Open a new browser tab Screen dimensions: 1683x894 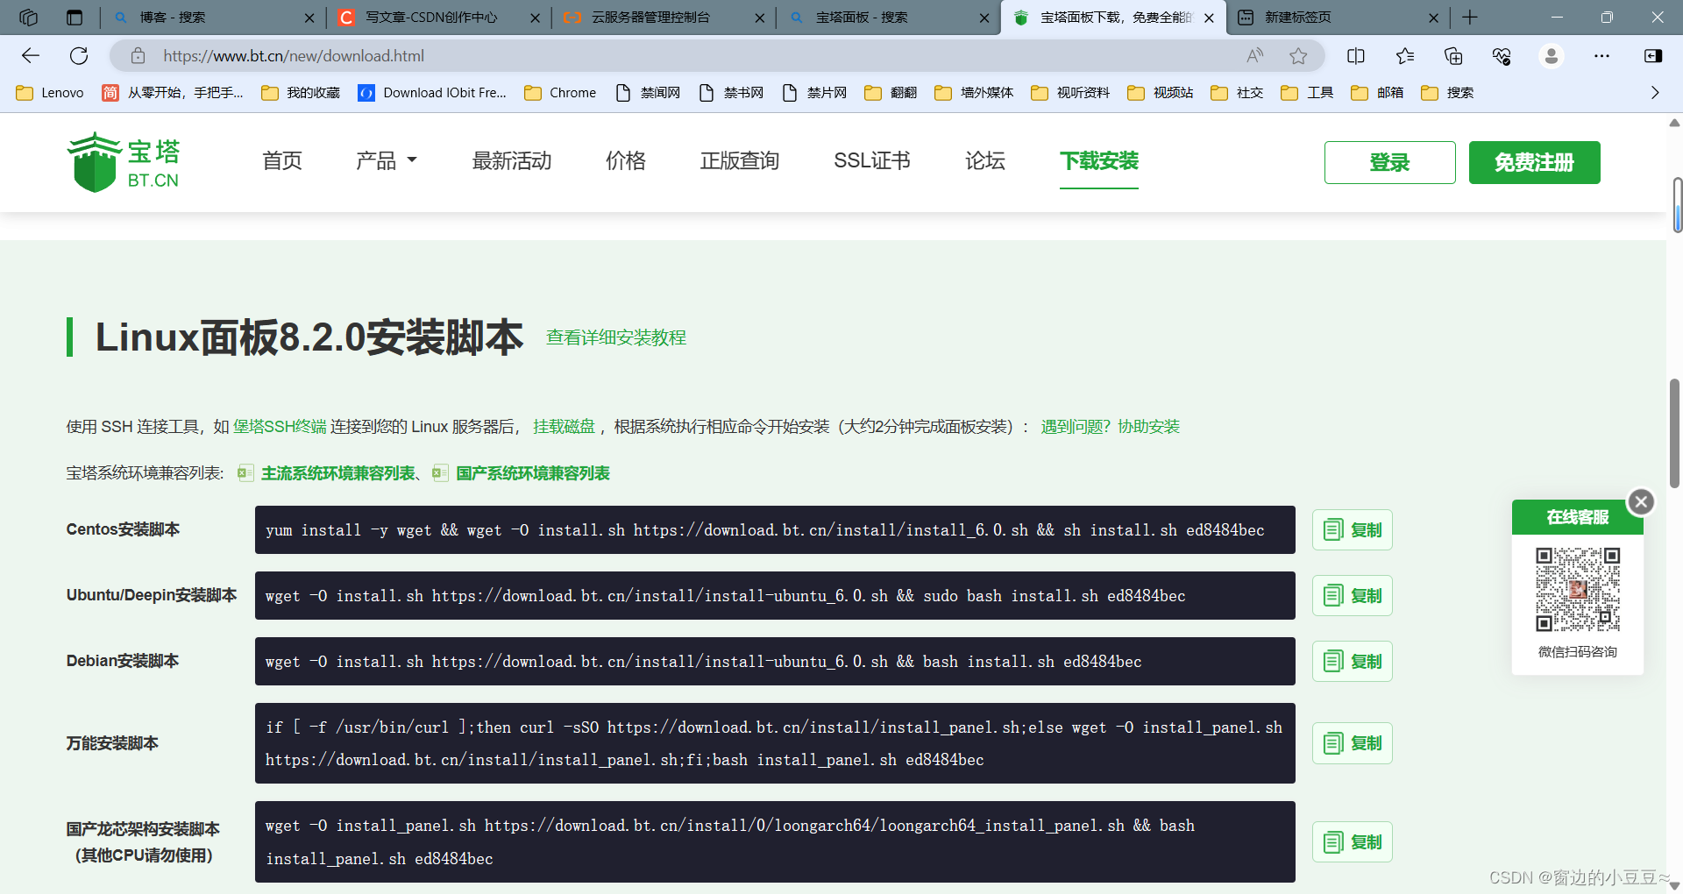click(x=1470, y=18)
